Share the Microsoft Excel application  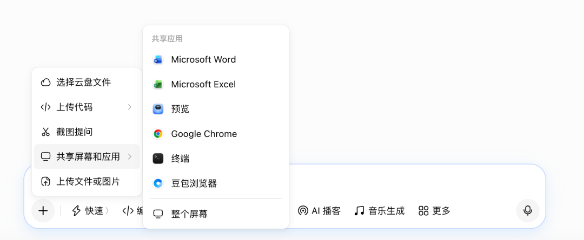pos(216,85)
